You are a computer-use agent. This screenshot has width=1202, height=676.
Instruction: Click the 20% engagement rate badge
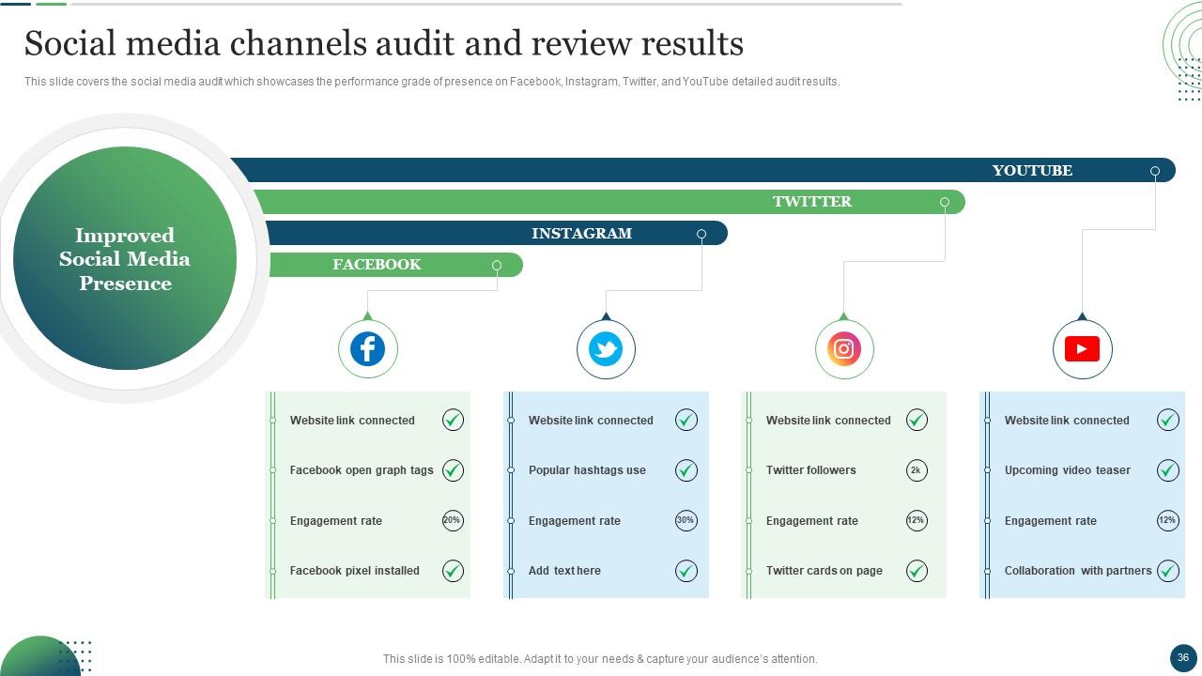click(453, 520)
